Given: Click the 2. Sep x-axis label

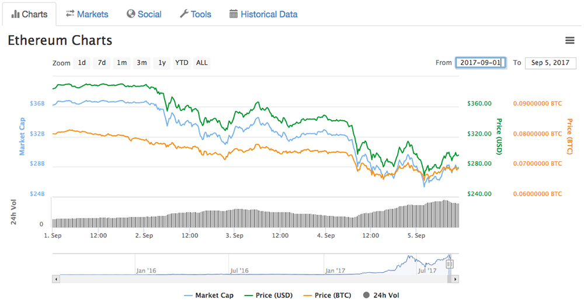Looking at the screenshot, I should tap(144, 235).
